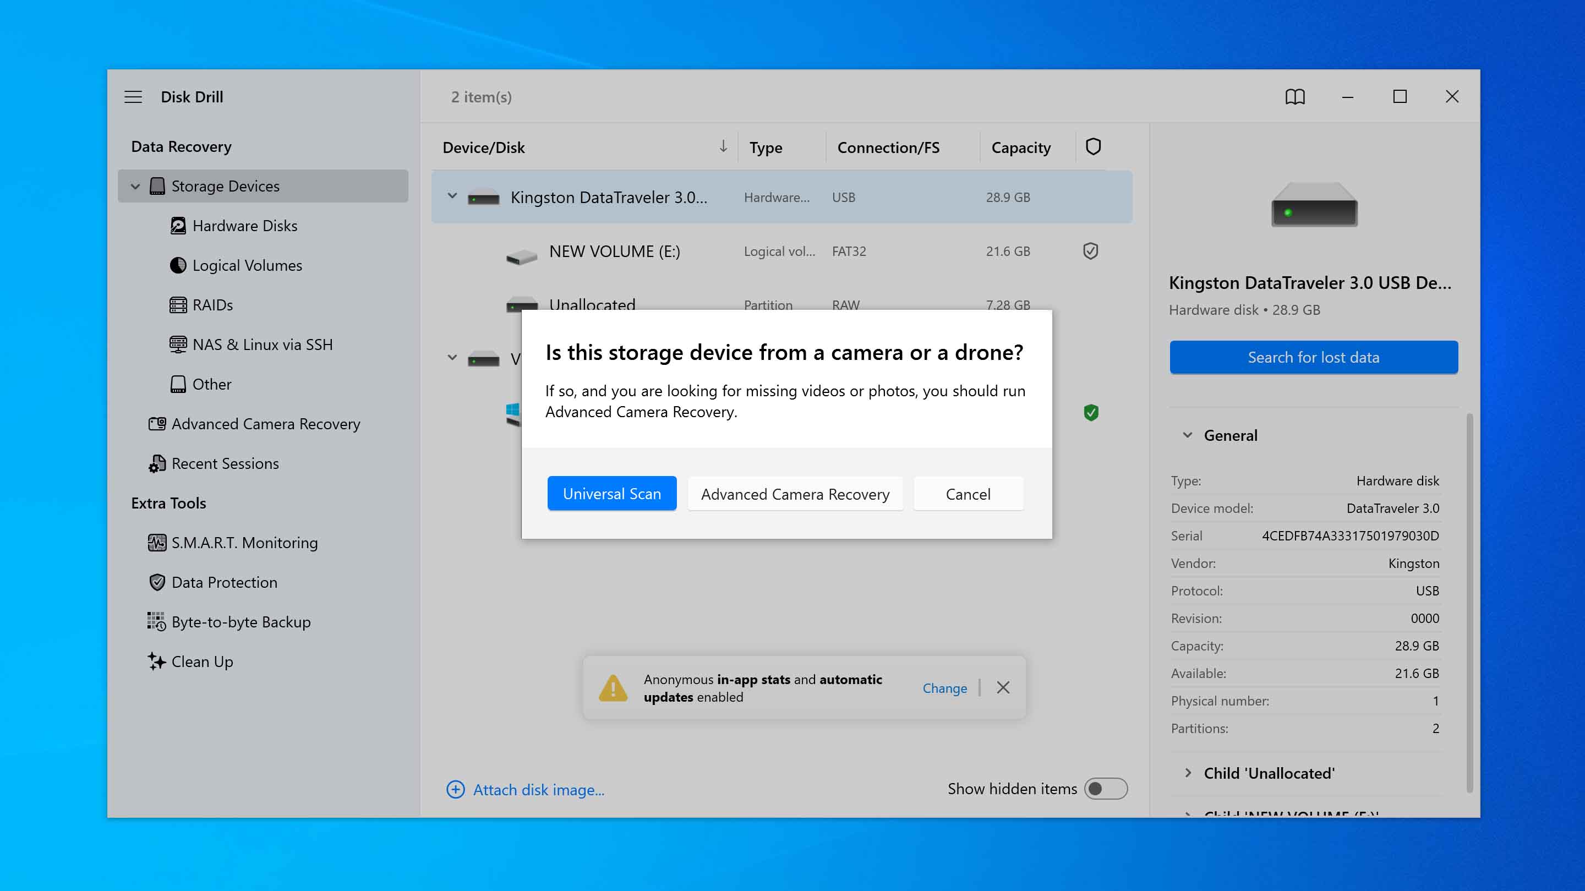Expand the Child 'Unallocated' section
1585x891 pixels.
(1188, 773)
